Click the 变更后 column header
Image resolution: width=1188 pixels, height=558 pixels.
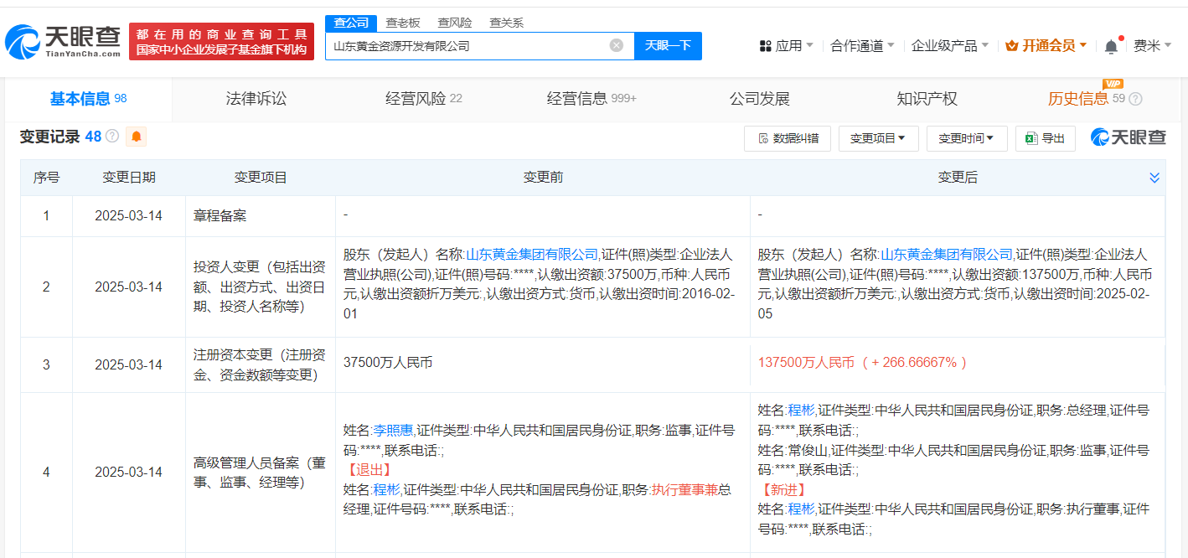click(958, 178)
